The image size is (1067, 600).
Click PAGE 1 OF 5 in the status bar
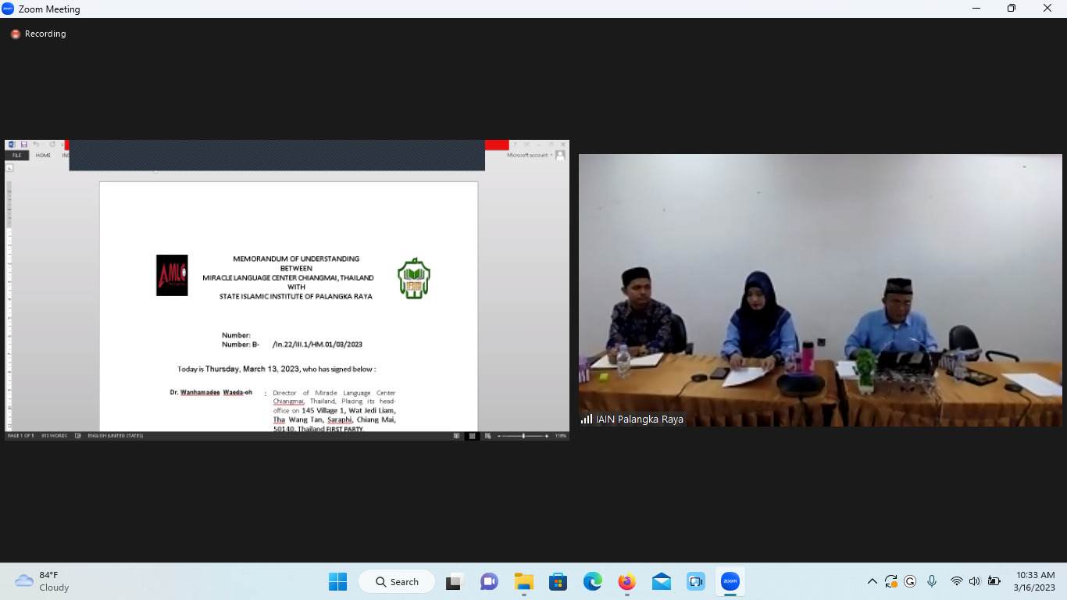point(21,436)
